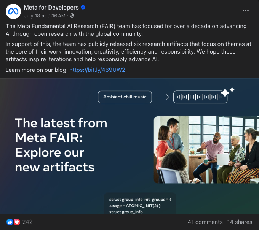
Task: Open the three-dot post options menu
Action: coord(245,11)
